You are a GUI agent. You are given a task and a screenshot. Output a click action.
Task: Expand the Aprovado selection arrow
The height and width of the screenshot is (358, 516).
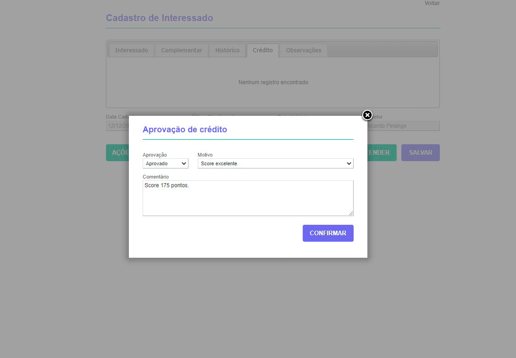185,163
